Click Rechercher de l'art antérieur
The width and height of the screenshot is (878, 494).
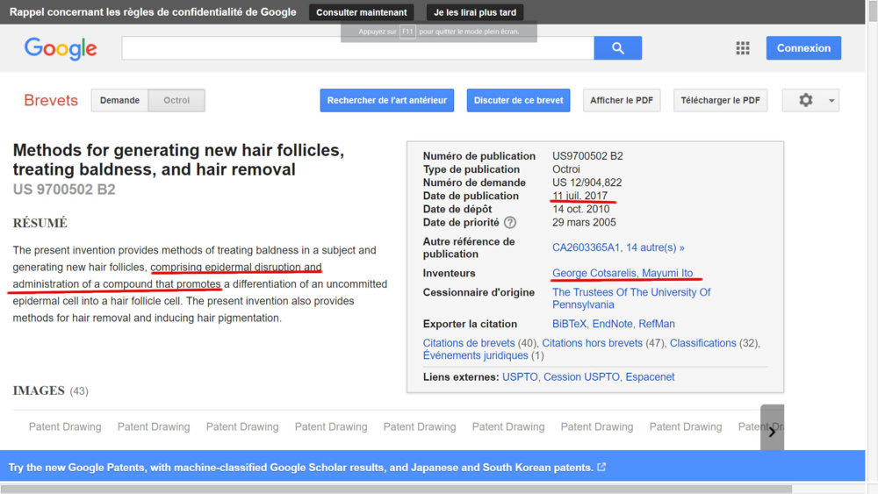tap(386, 100)
